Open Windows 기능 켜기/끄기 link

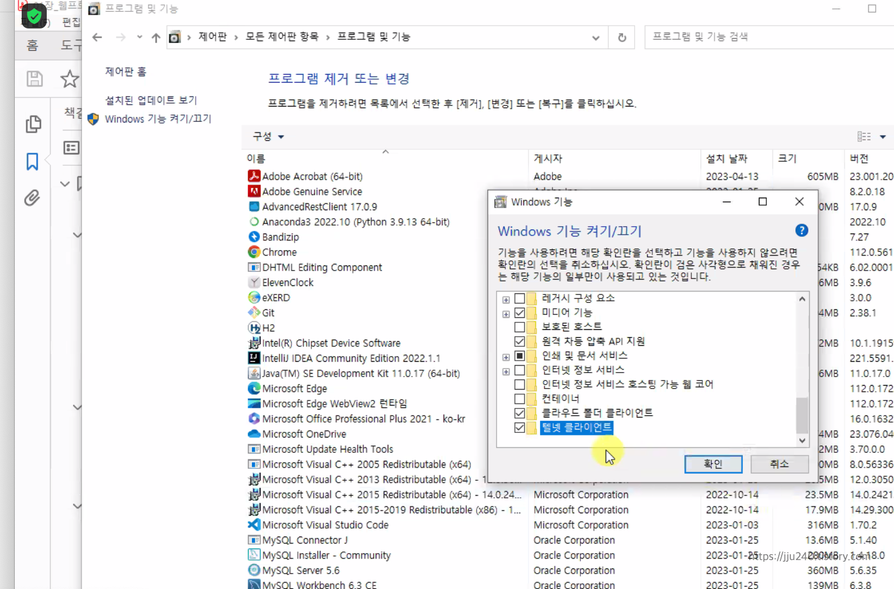point(158,119)
